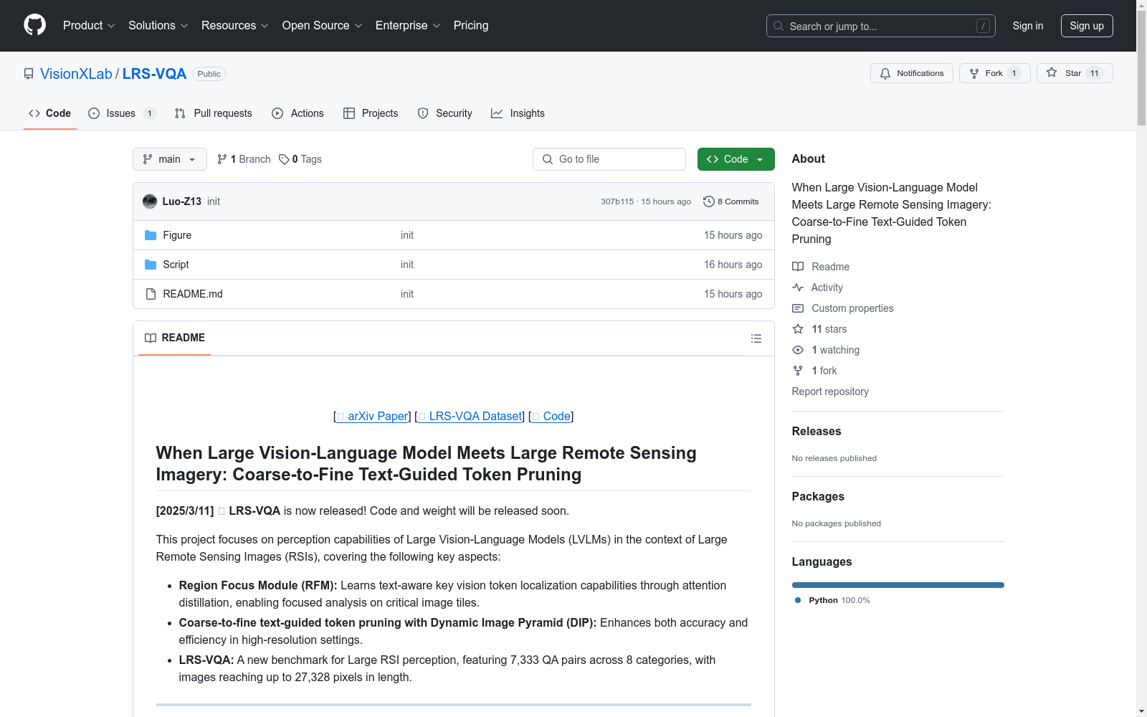Image resolution: width=1147 pixels, height=717 pixels.
Task: View the 8 Commits history
Action: pyautogui.click(x=731, y=201)
